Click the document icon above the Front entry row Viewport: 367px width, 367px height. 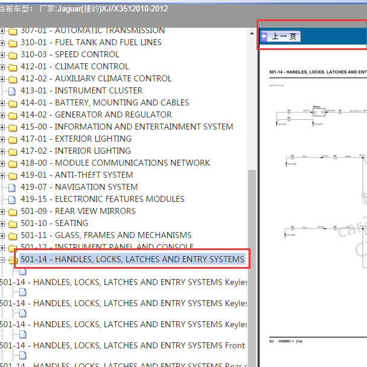click(x=23, y=334)
